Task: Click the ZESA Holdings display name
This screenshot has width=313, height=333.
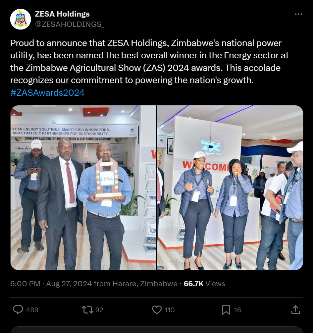Action: pos(62,14)
